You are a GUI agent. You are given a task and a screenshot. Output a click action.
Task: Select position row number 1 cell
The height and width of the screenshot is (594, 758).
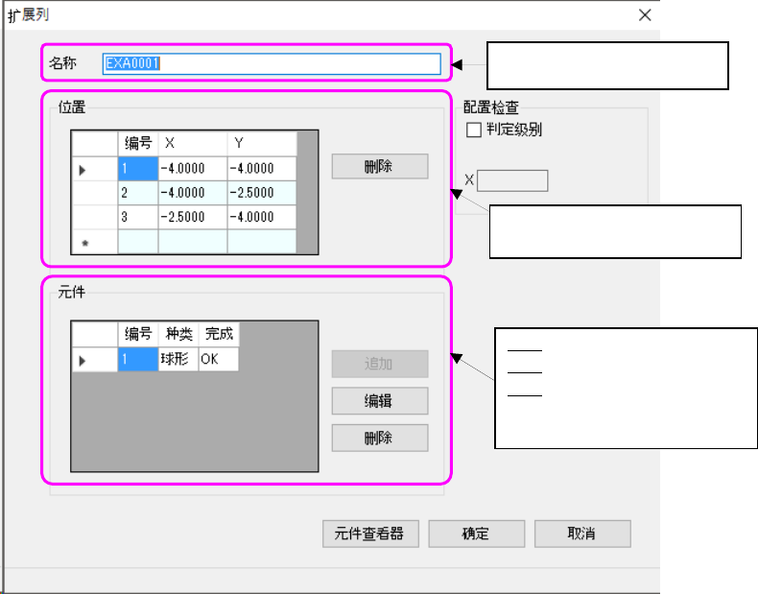[138, 169]
